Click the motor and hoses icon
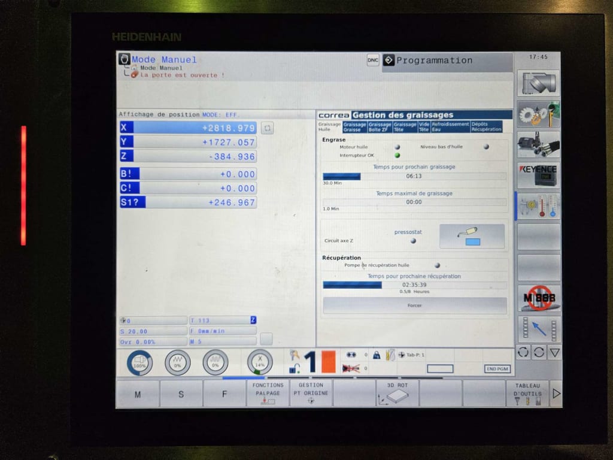This screenshot has width=613, height=460. (x=538, y=144)
